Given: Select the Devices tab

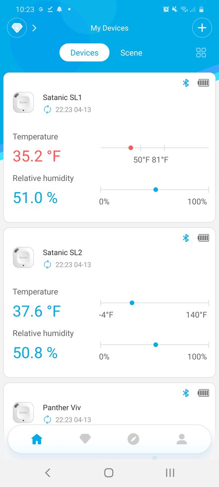Looking at the screenshot, I should (84, 52).
